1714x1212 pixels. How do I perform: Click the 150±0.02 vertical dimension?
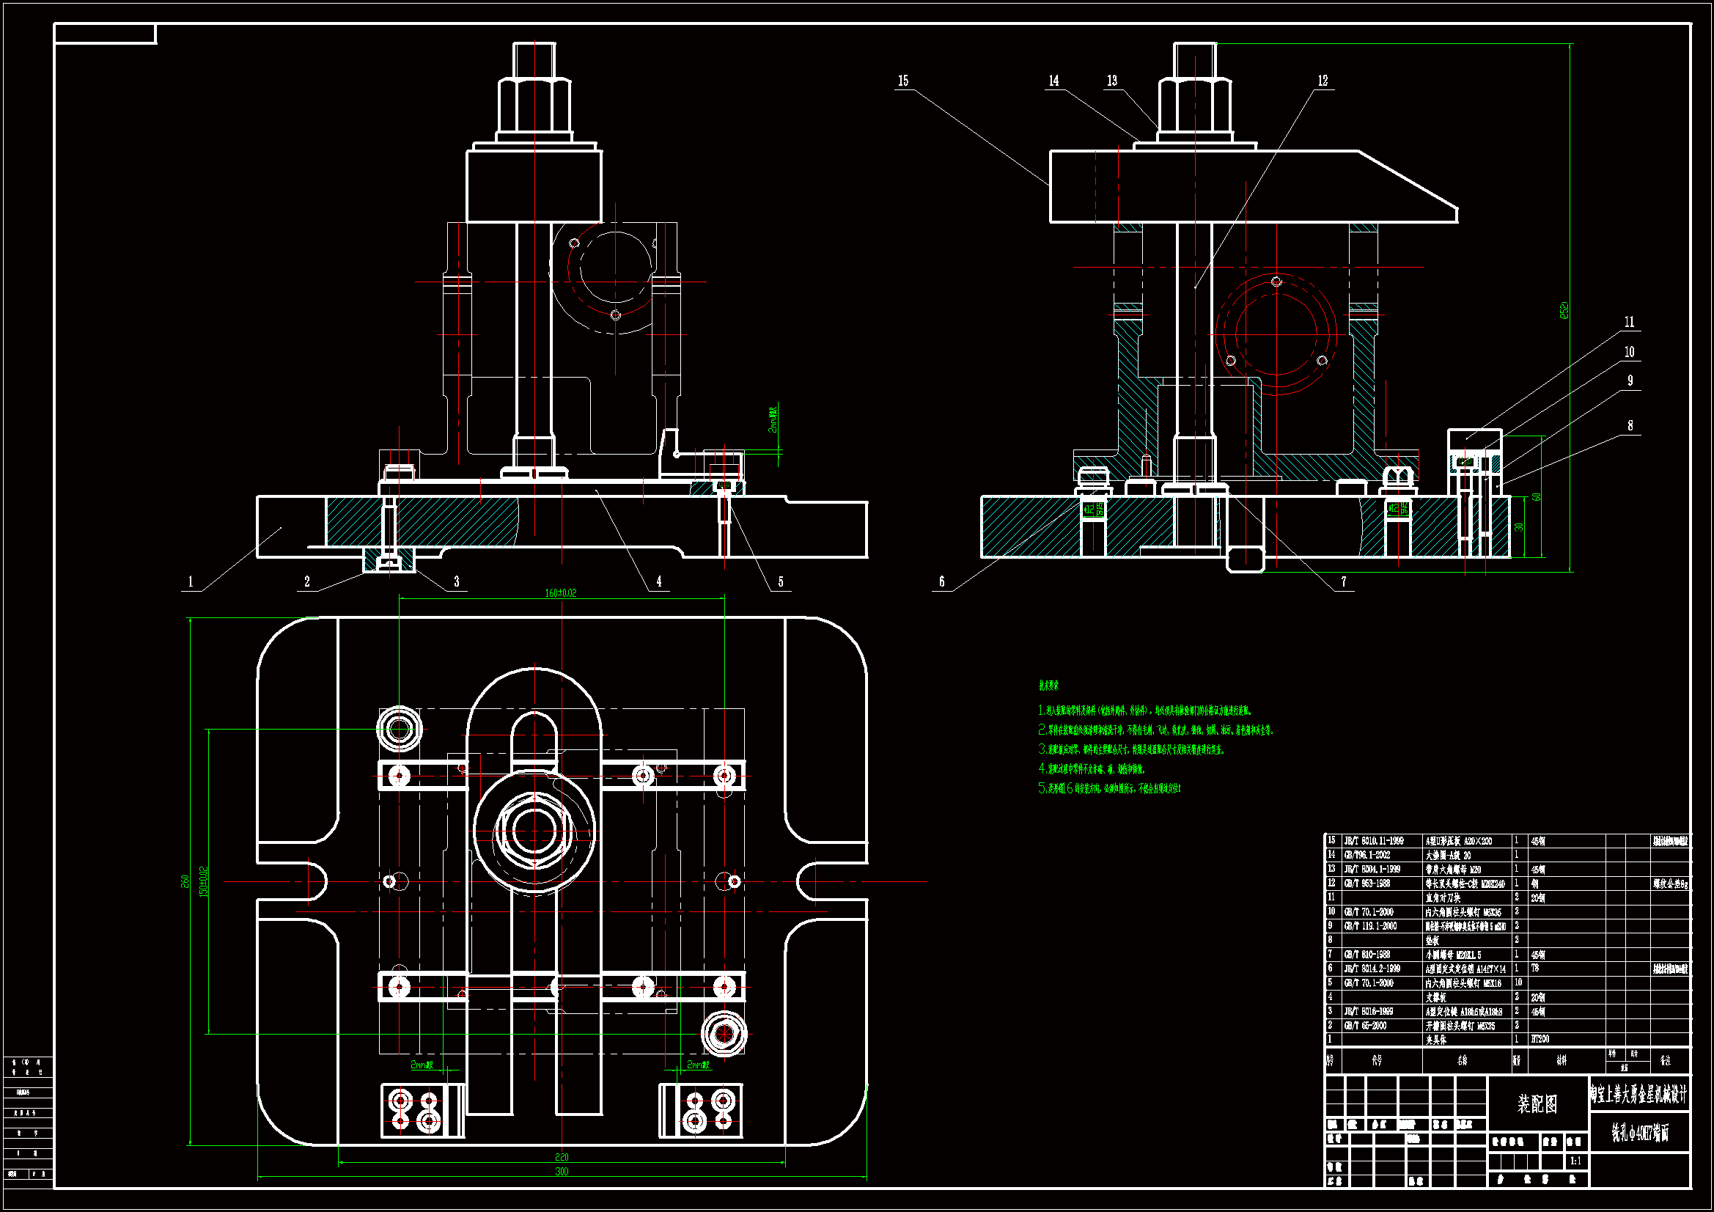[203, 881]
